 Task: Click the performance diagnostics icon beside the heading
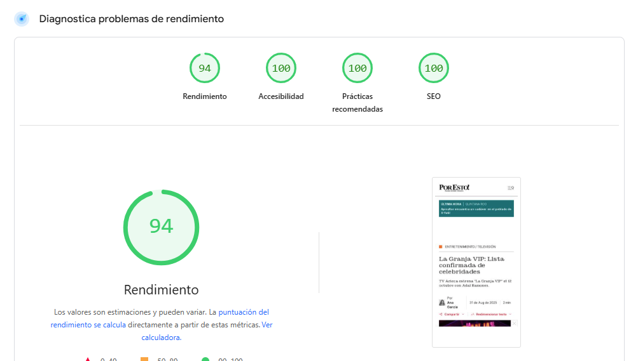(x=22, y=18)
